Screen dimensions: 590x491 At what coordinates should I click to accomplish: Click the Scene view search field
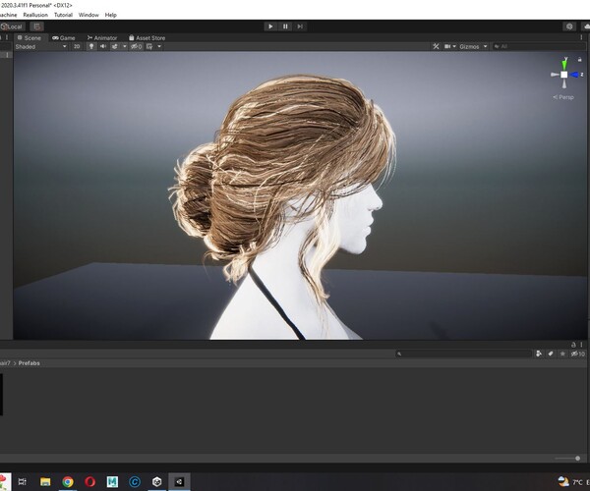[538, 46]
